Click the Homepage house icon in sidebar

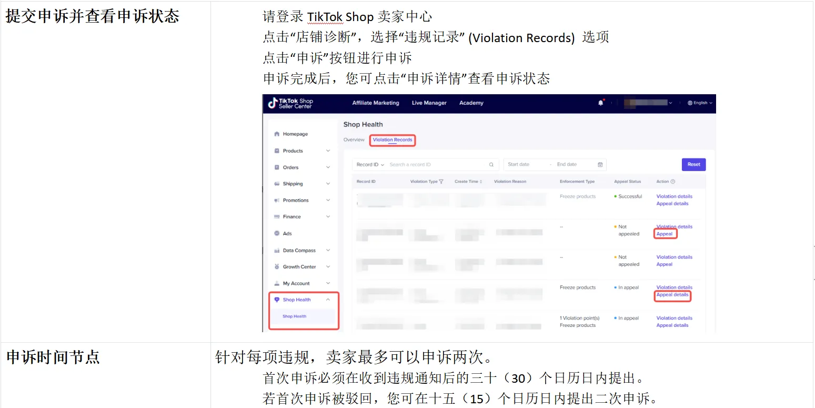click(277, 134)
